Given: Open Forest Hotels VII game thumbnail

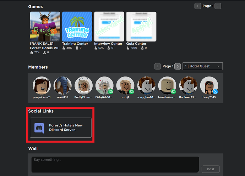Looking at the screenshot, I should coord(45,27).
